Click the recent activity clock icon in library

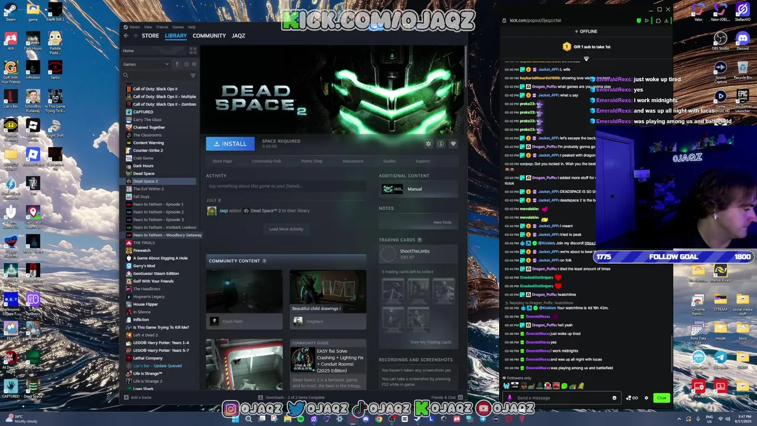click(186, 64)
